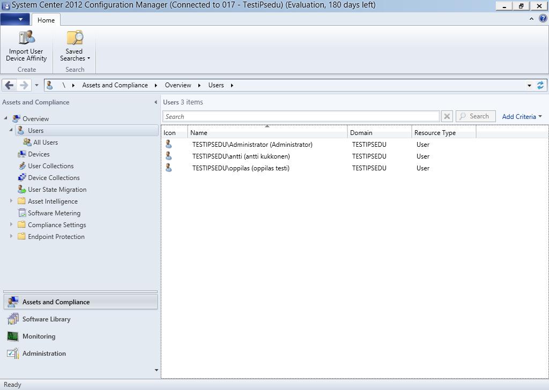
Task: Click the Users node icon in tree
Action: click(21, 131)
